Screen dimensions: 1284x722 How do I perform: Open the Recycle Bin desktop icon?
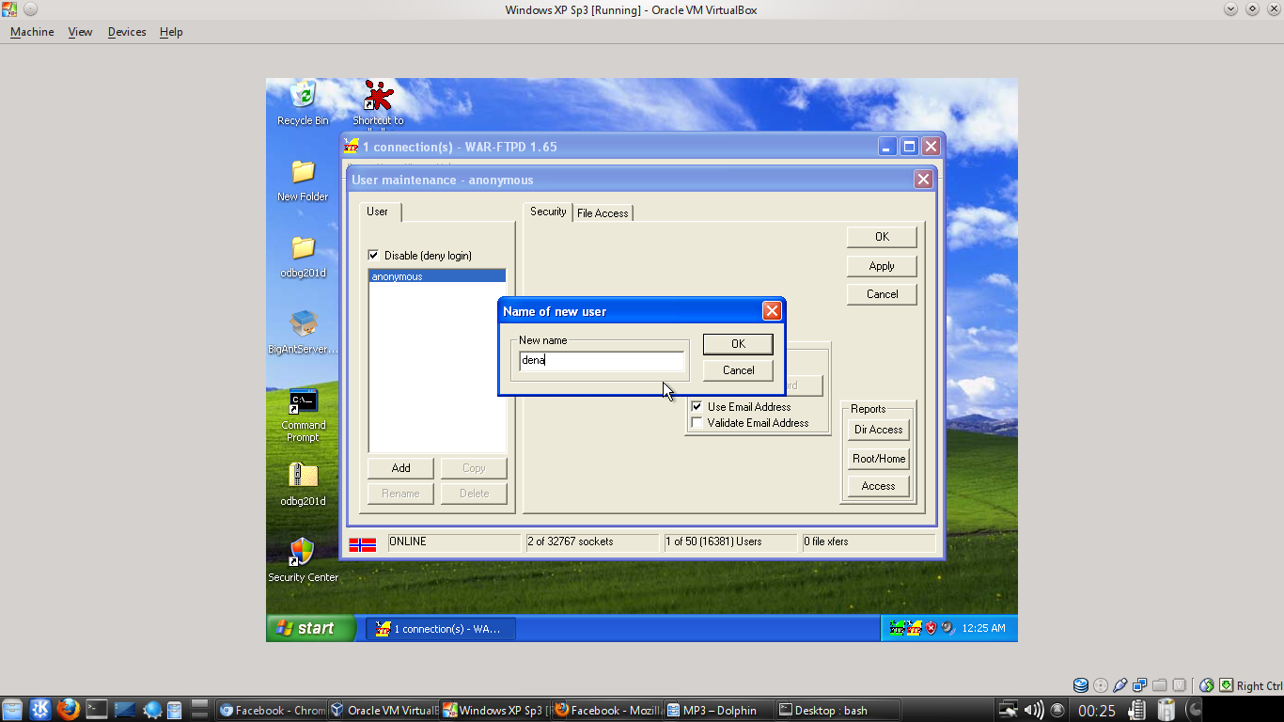(303, 95)
